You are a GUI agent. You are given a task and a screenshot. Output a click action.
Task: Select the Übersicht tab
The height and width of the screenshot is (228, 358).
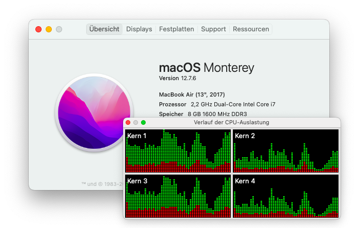104,29
